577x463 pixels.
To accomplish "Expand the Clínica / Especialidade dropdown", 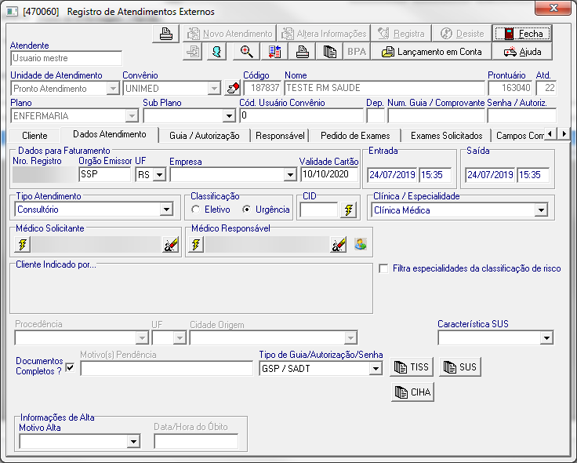I will coord(541,210).
